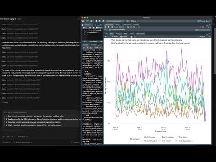Screen dimensions: 216x162
Task: Open the Packages tab
Action: [x=119, y=34]
